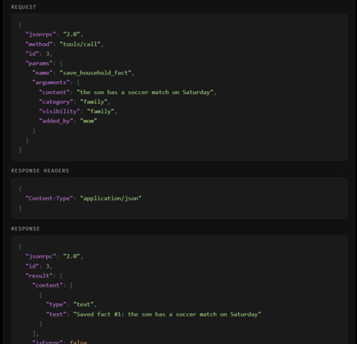Click the "Saved fact #1" text value

tap(167, 315)
